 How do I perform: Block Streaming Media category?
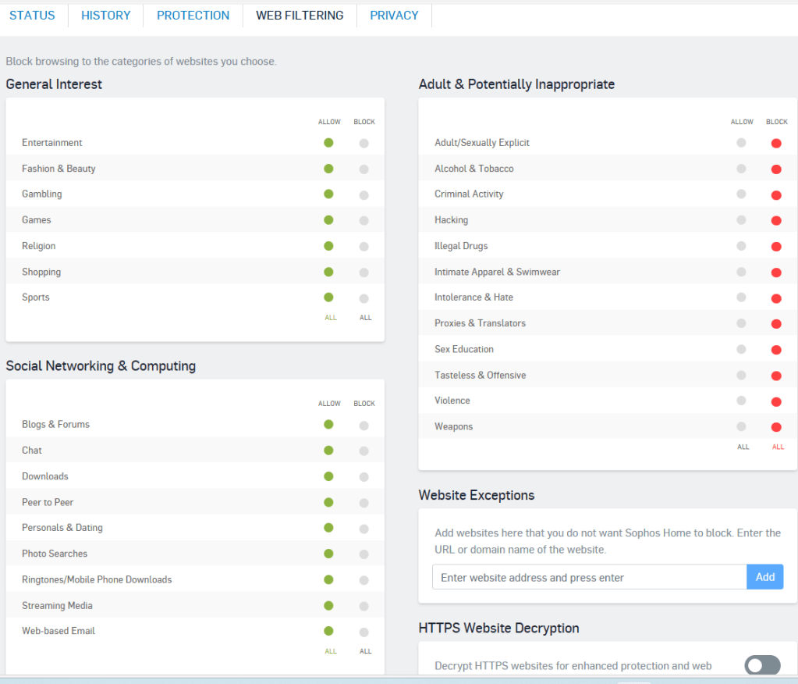364,606
